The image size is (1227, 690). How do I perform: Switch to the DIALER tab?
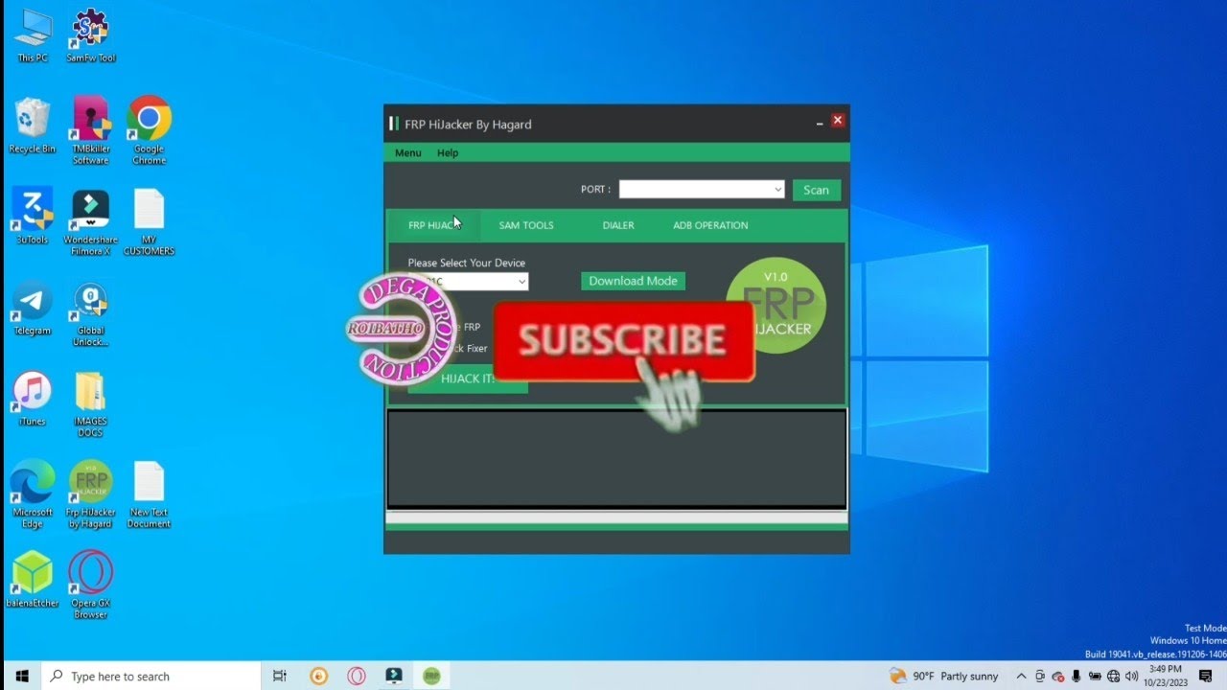(618, 225)
